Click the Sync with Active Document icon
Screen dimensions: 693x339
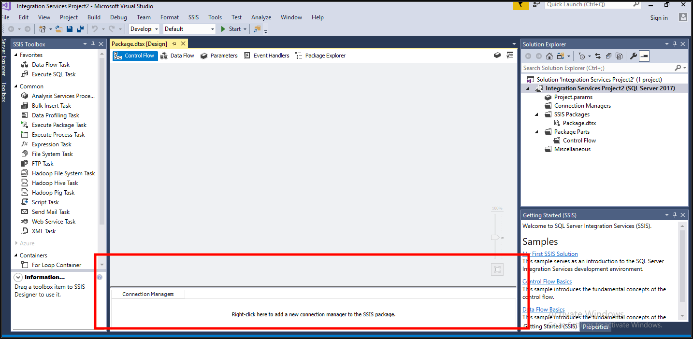[598, 56]
